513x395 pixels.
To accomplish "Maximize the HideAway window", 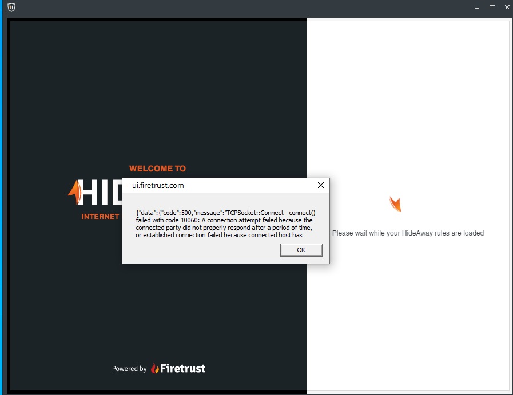I will [x=492, y=7].
